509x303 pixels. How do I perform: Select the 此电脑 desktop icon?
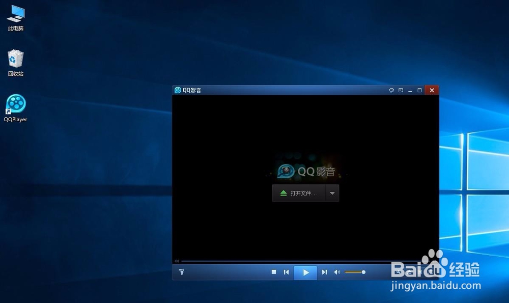pyautogui.click(x=16, y=18)
